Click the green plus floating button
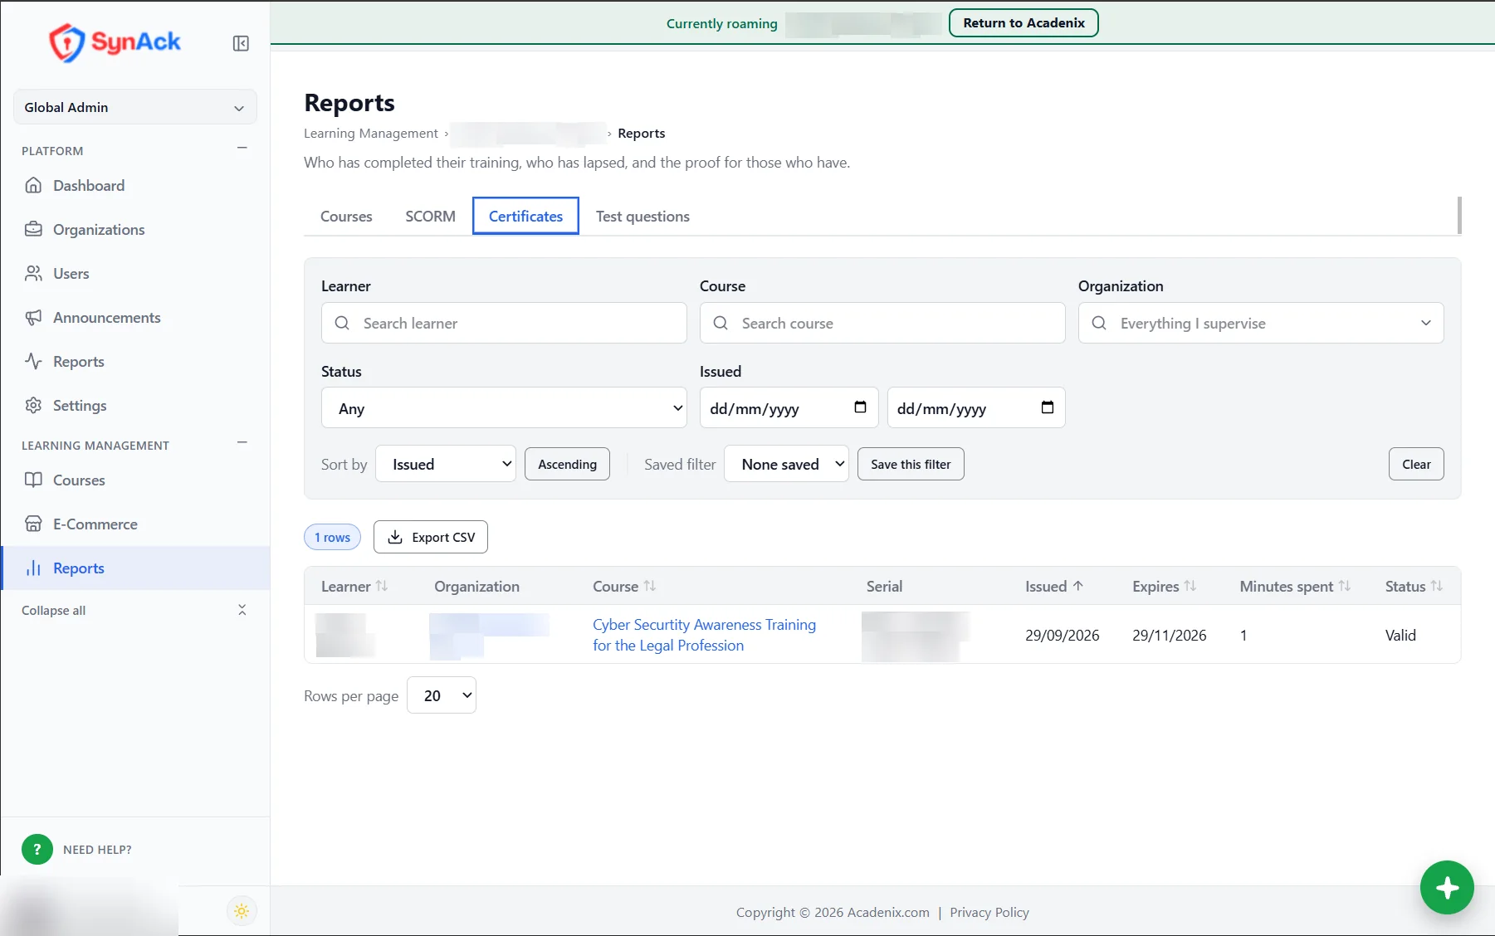 pos(1447,888)
